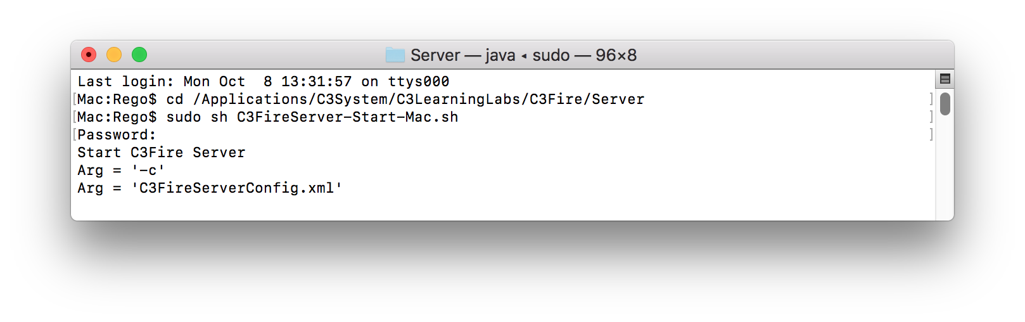Screen dimensions: 1025x322
Task: Minimize the terminal with the yellow button
Action: 114,55
